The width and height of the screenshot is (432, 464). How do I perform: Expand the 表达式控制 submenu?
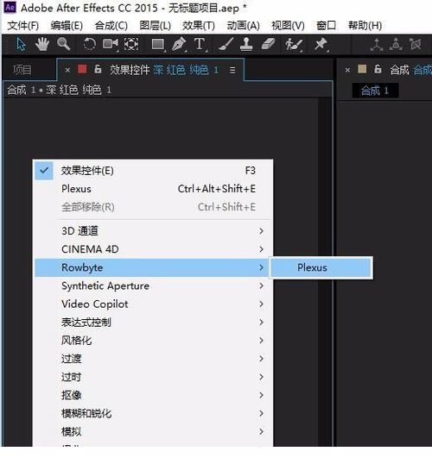click(x=153, y=323)
